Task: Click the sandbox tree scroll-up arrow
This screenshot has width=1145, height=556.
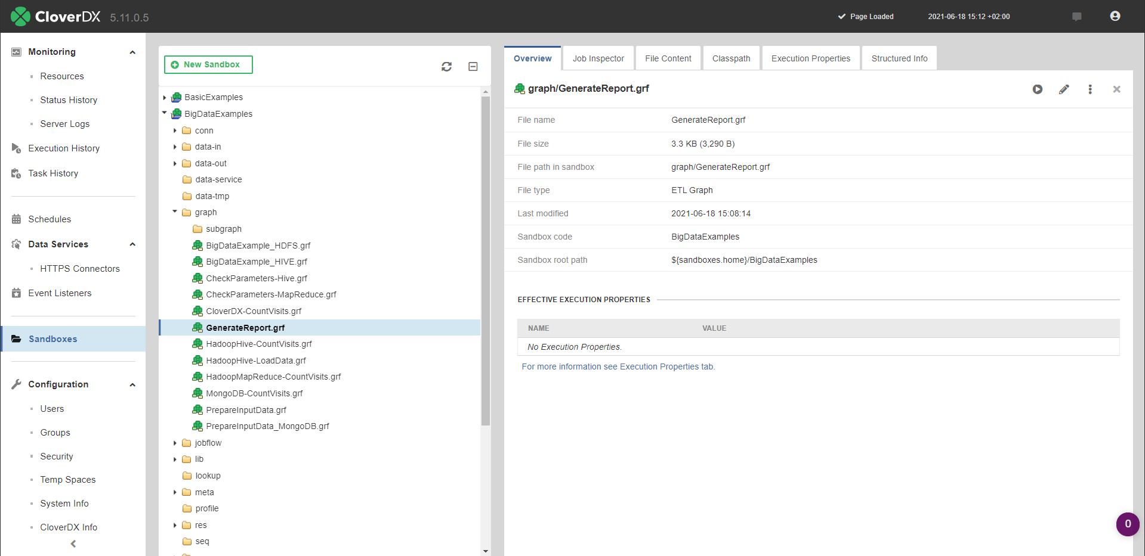Action: pyautogui.click(x=486, y=92)
